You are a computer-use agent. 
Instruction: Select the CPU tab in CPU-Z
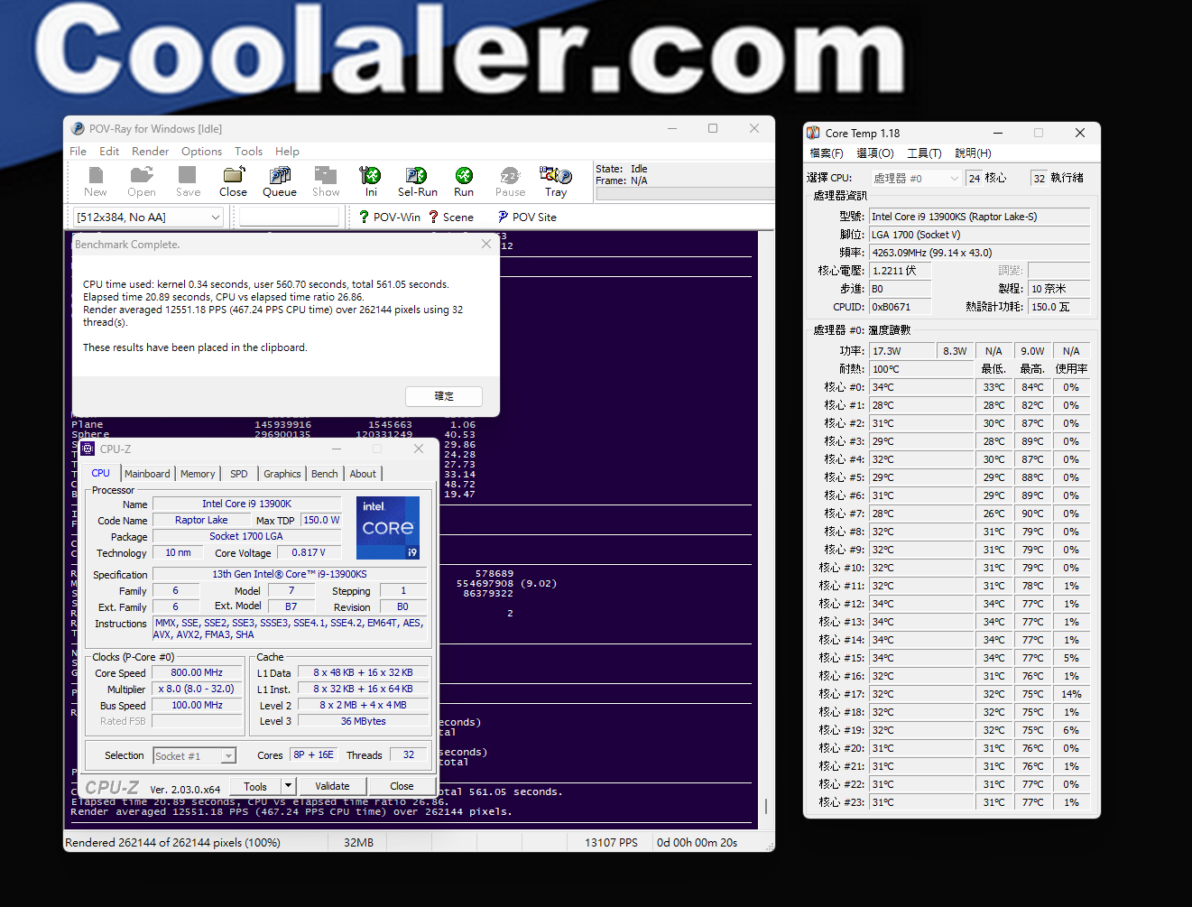click(x=101, y=473)
